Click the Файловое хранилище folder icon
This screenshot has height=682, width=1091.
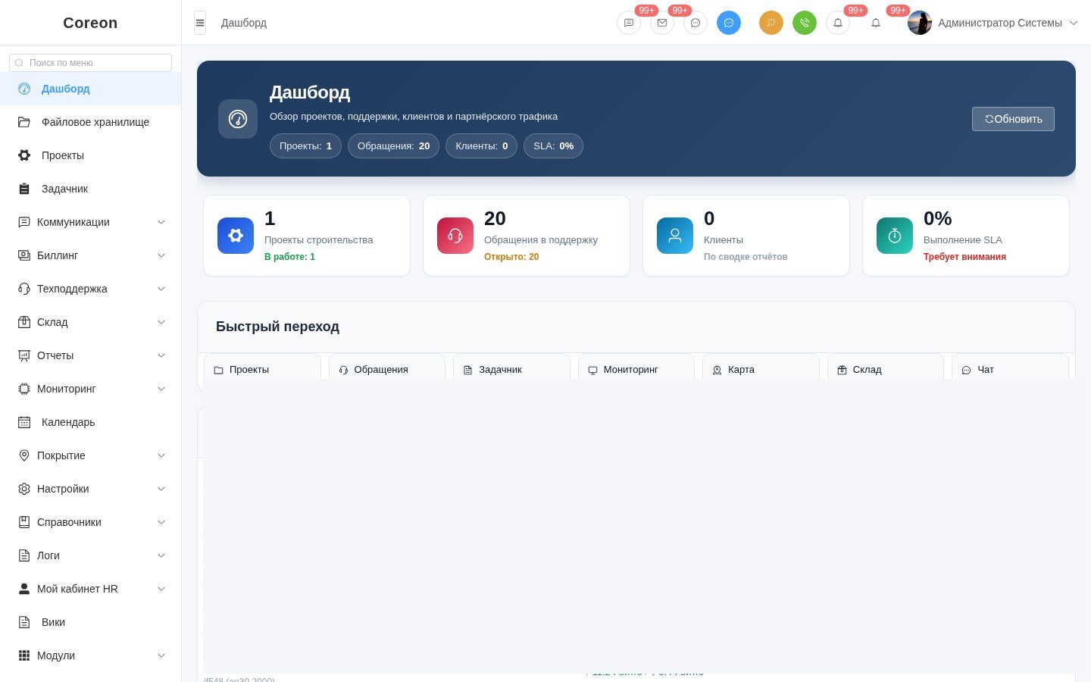click(x=24, y=122)
